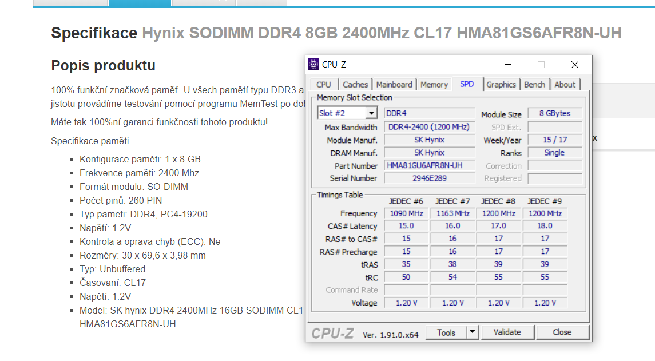Switch to the Bench tab

(x=535, y=85)
